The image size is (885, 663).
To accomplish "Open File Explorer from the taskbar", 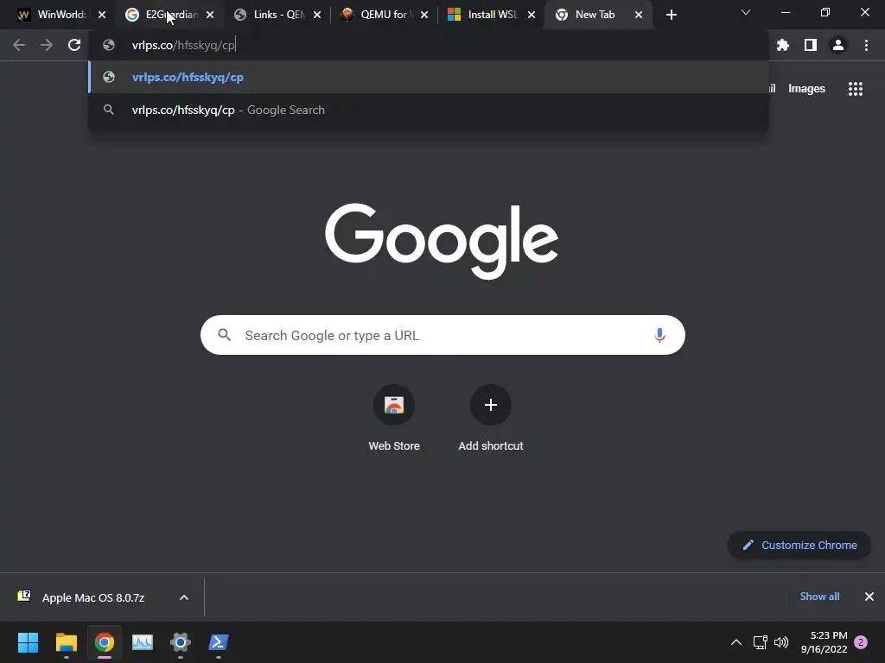I will tap(66, 642).
